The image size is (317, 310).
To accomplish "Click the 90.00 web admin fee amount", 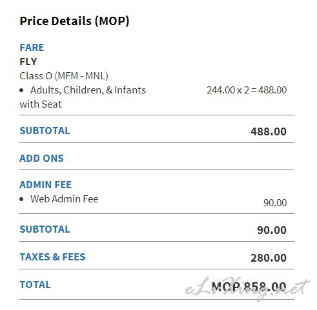I will pyautogui.click(x=275, y=203).
